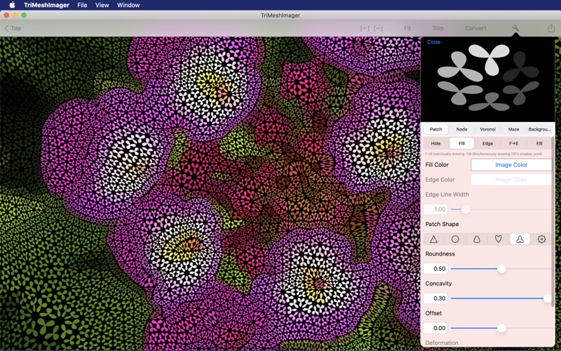The height and width of the screenshot is (351, 561).
Task: Open the File menu
Action: 82,5
